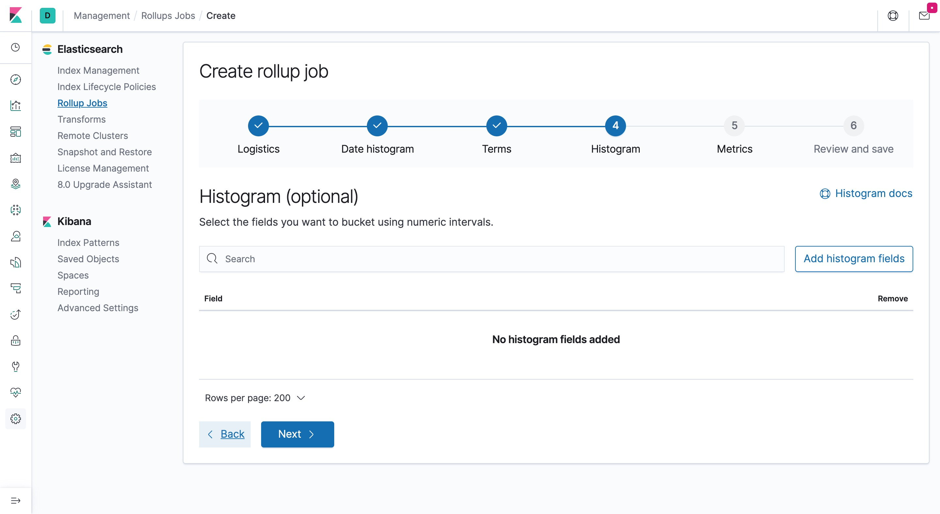Open Dashboard sidebar icon
The image size is (940, 514).
pyautogui.click(x=15, y=132)
